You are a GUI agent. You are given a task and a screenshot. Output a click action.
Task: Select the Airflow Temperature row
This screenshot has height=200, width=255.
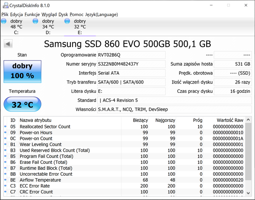point(124,180)
